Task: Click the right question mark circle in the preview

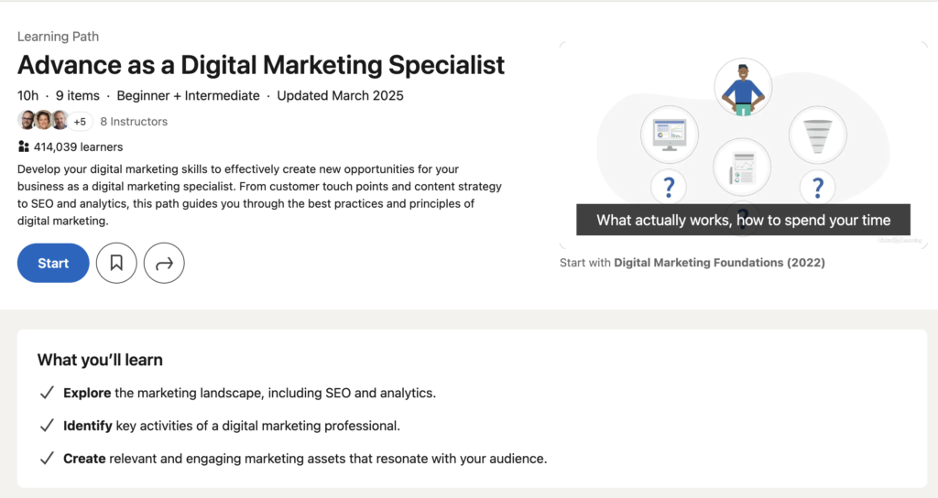Action: [817, 186]
